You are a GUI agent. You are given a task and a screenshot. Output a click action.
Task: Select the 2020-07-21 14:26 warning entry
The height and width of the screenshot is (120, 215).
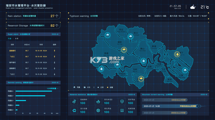tap(171, 106)
